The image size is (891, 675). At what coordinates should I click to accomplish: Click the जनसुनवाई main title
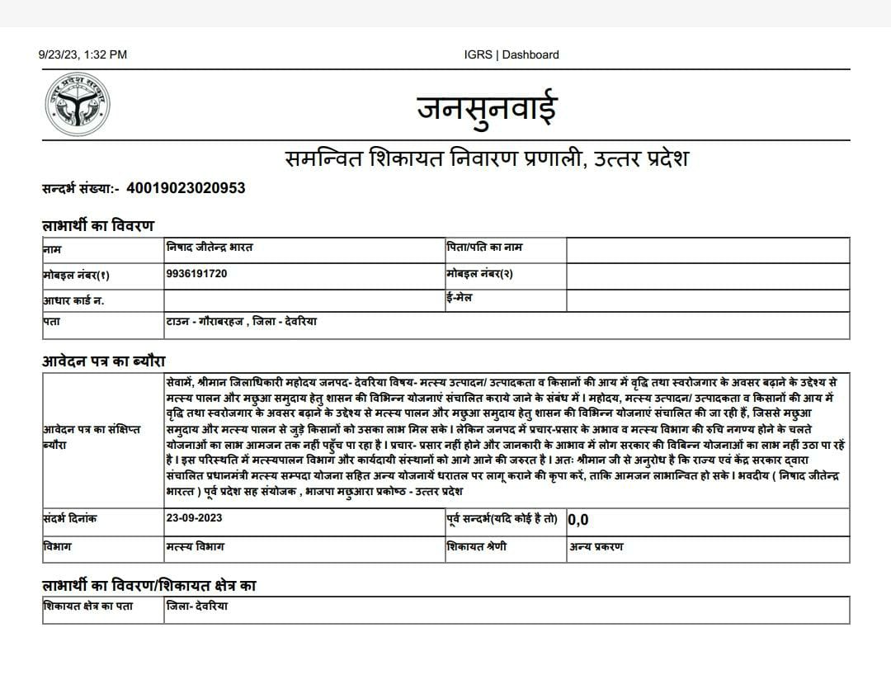click(487, 107)
